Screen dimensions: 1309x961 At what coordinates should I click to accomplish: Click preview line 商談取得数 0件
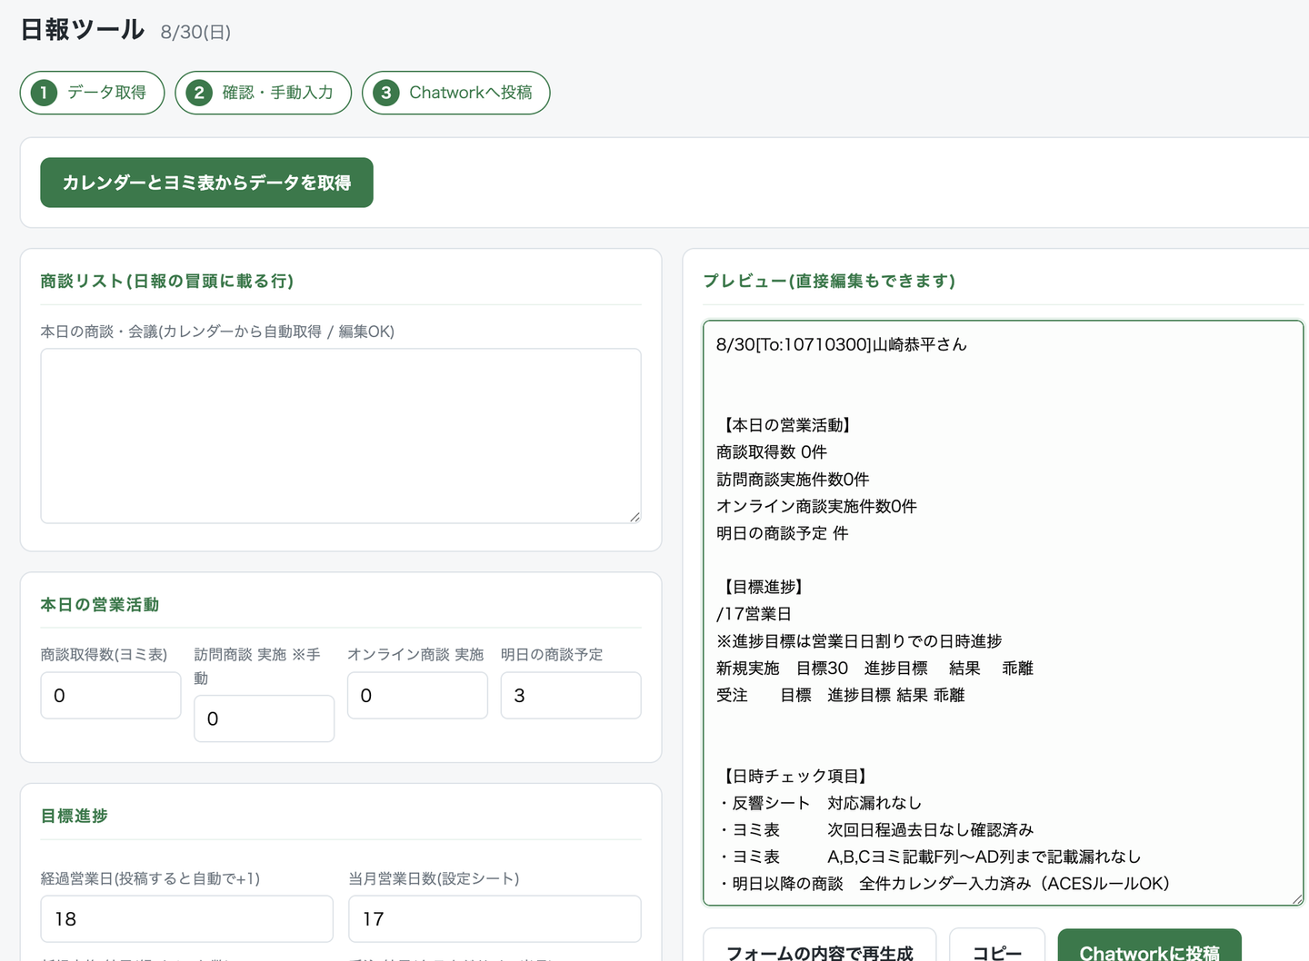click(772, 452)
